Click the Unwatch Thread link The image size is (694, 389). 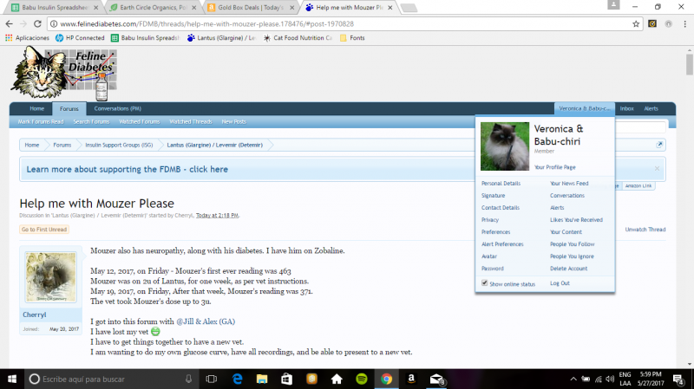coord(645,230)
